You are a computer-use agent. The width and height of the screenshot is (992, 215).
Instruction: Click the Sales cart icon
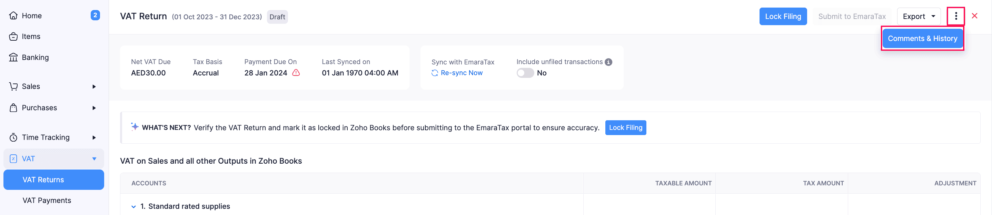13,86
